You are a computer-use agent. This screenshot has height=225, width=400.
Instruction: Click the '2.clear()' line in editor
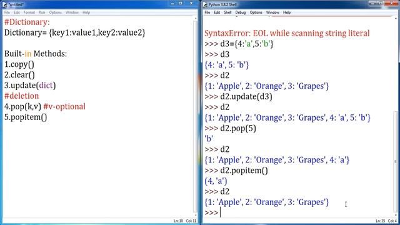click(19, 75)
